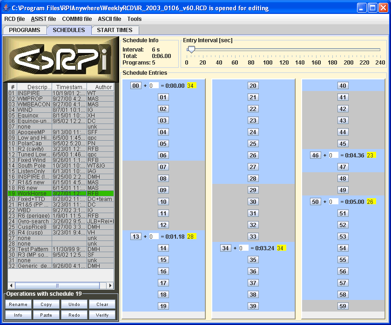Screen dimensions: 391x325
Task: Click the schedule list scrollbar left arrow
Action: tap(11, 286)
